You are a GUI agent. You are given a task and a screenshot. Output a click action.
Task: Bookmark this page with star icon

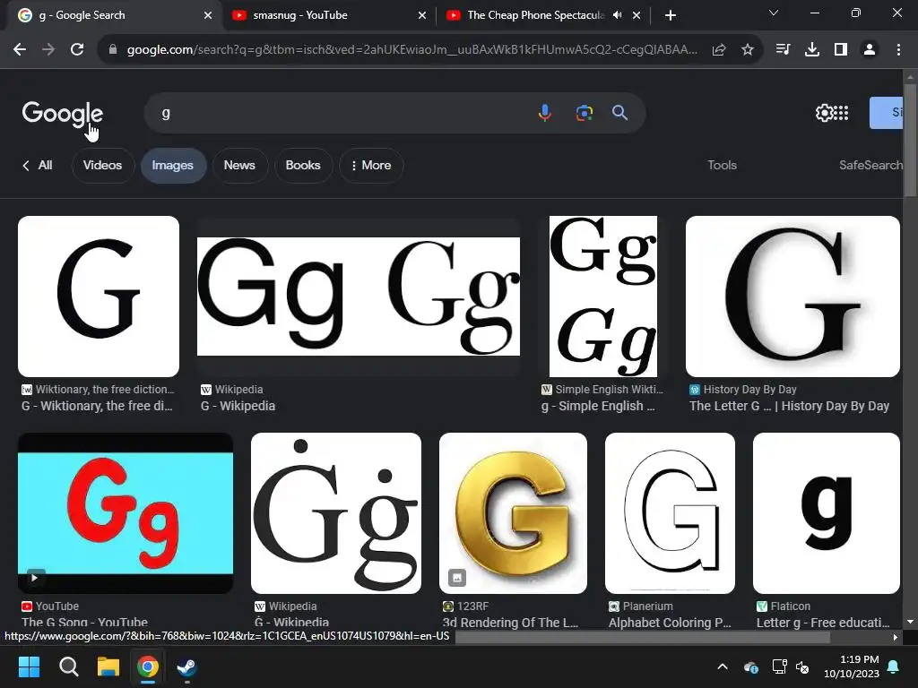tap(748, 50)
